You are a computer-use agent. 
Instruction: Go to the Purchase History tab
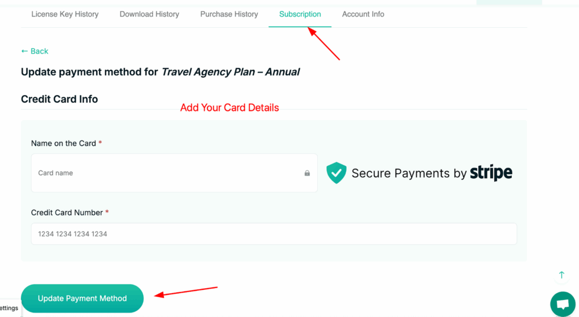[x=229, y=14]
